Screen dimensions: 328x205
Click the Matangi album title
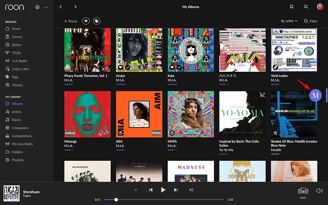coord(70,141)
